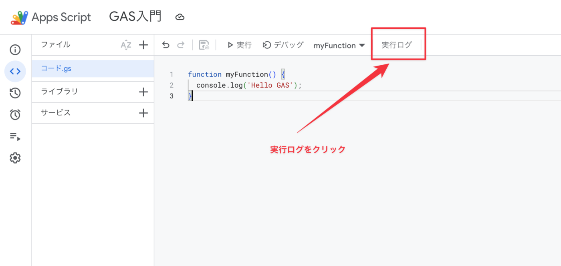Start debugging with デバッグ button
This screenshot has width=561, height=266.
tap(283, 45)
